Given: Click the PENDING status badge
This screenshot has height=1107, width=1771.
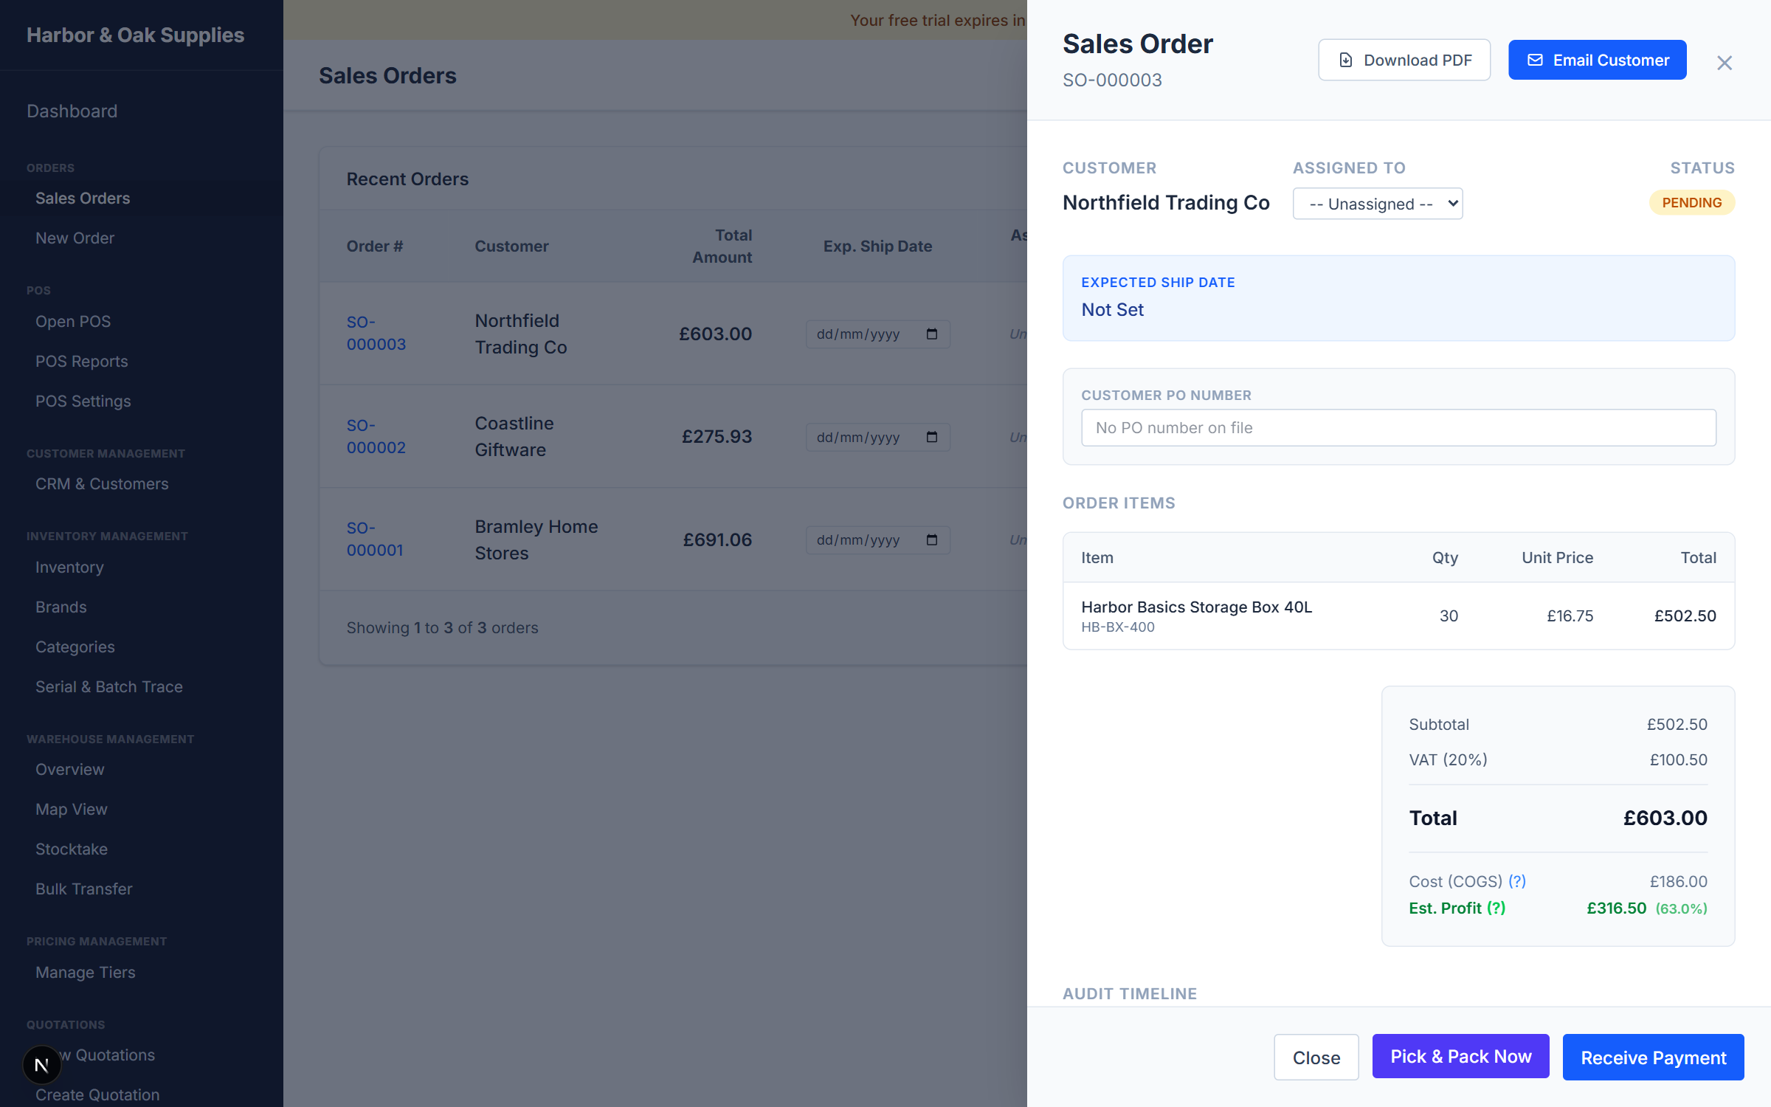Looking at the screenshot, I should pyautogui.click(x=1692, y=202).
